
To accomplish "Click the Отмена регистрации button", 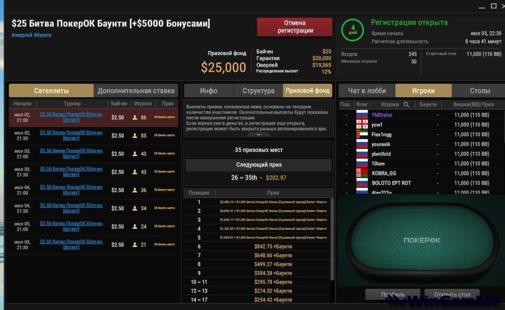I will tap(295, 27).
